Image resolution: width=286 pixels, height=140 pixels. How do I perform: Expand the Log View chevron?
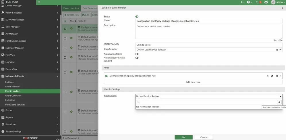coord(58,62)
